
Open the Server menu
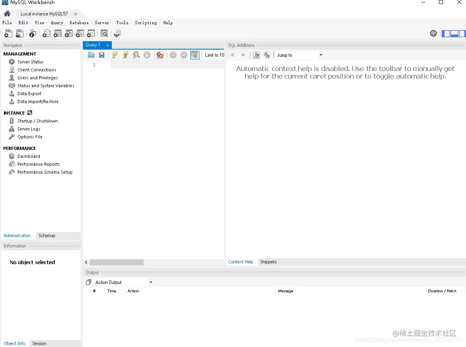(102, 23)
